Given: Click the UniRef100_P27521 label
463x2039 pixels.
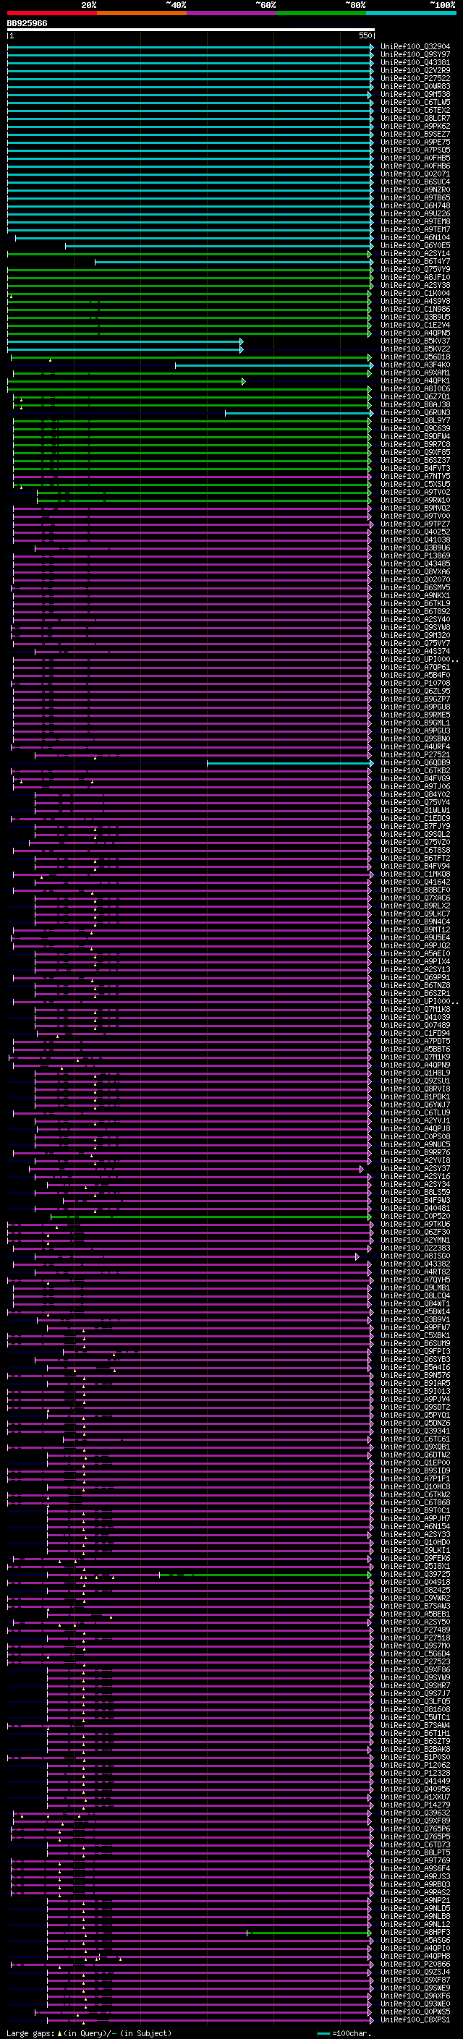Looking at the screenshot, I should point(415,755).
